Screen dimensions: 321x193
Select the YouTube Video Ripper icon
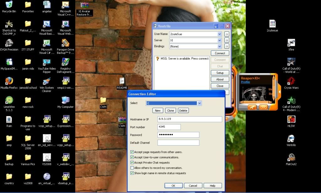tap(47, 66)
